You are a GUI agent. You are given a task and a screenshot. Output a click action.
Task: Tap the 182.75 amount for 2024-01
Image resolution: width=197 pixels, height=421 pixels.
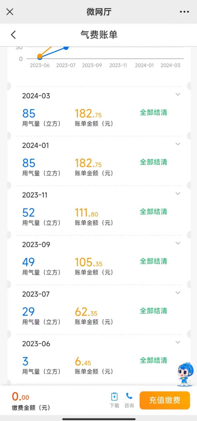pos(88,163)
